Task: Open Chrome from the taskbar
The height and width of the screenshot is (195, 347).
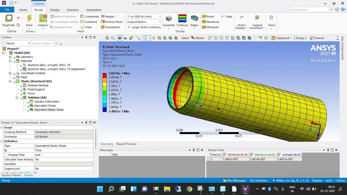Action: [x=189, y=189]
